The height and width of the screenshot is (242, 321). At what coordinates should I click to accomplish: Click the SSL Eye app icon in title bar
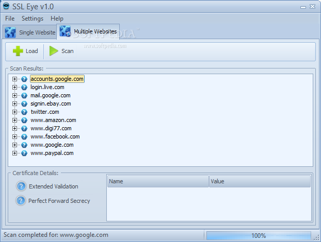click(x=6, y=6)
